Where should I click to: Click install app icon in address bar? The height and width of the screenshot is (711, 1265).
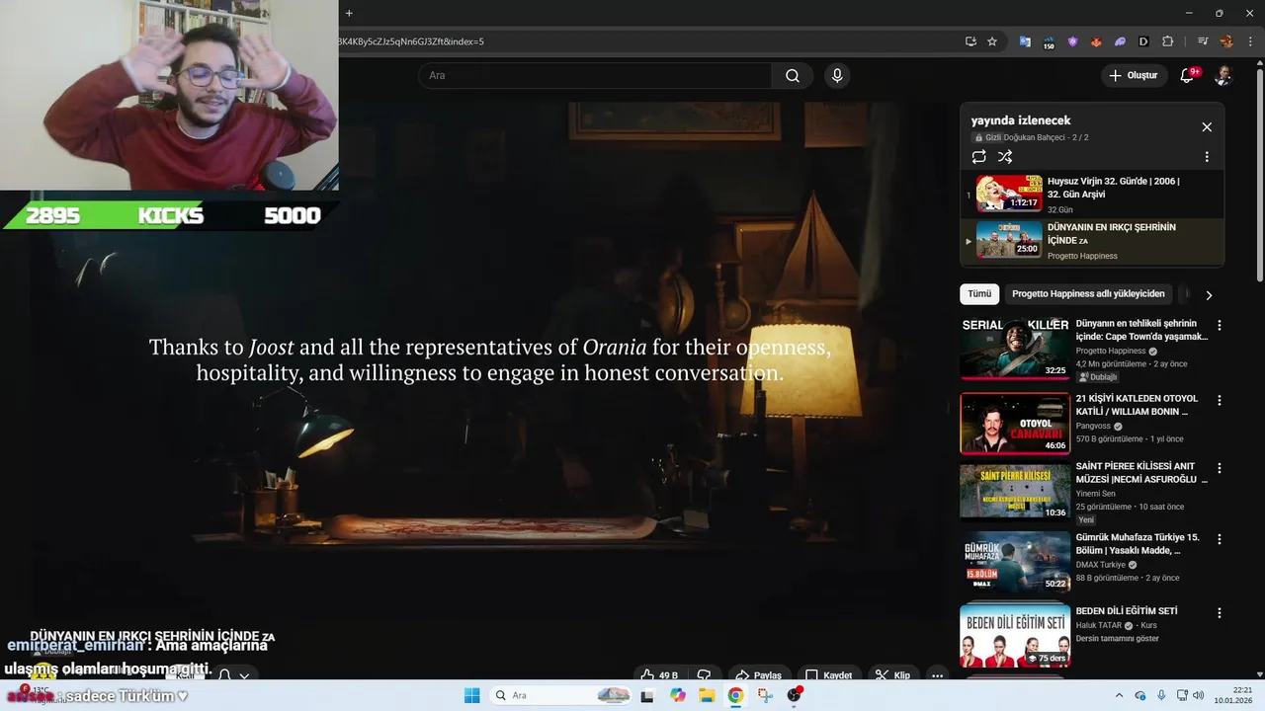[x=970, y=41]
